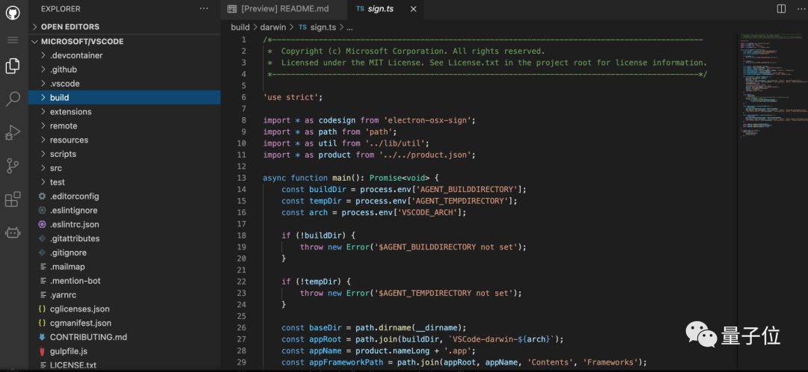Image resolution: width=808 pixels, height=372 pixels.
Task: Click line number 13 in the gutter
Action: (242, 178)
